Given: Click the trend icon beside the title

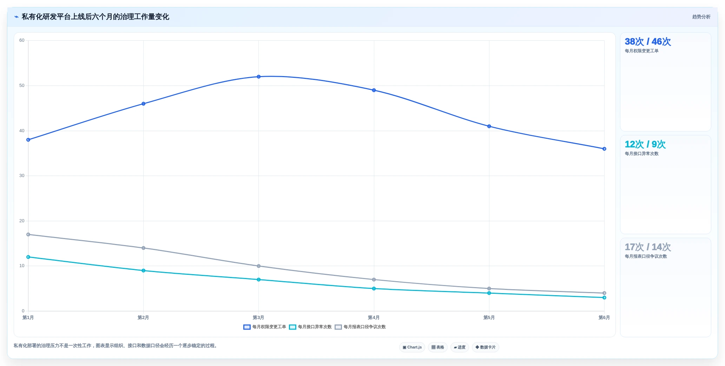Looking at the screenshot, I should 16,17.
